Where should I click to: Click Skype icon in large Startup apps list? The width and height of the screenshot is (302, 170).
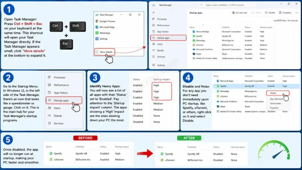coord(194,54)
